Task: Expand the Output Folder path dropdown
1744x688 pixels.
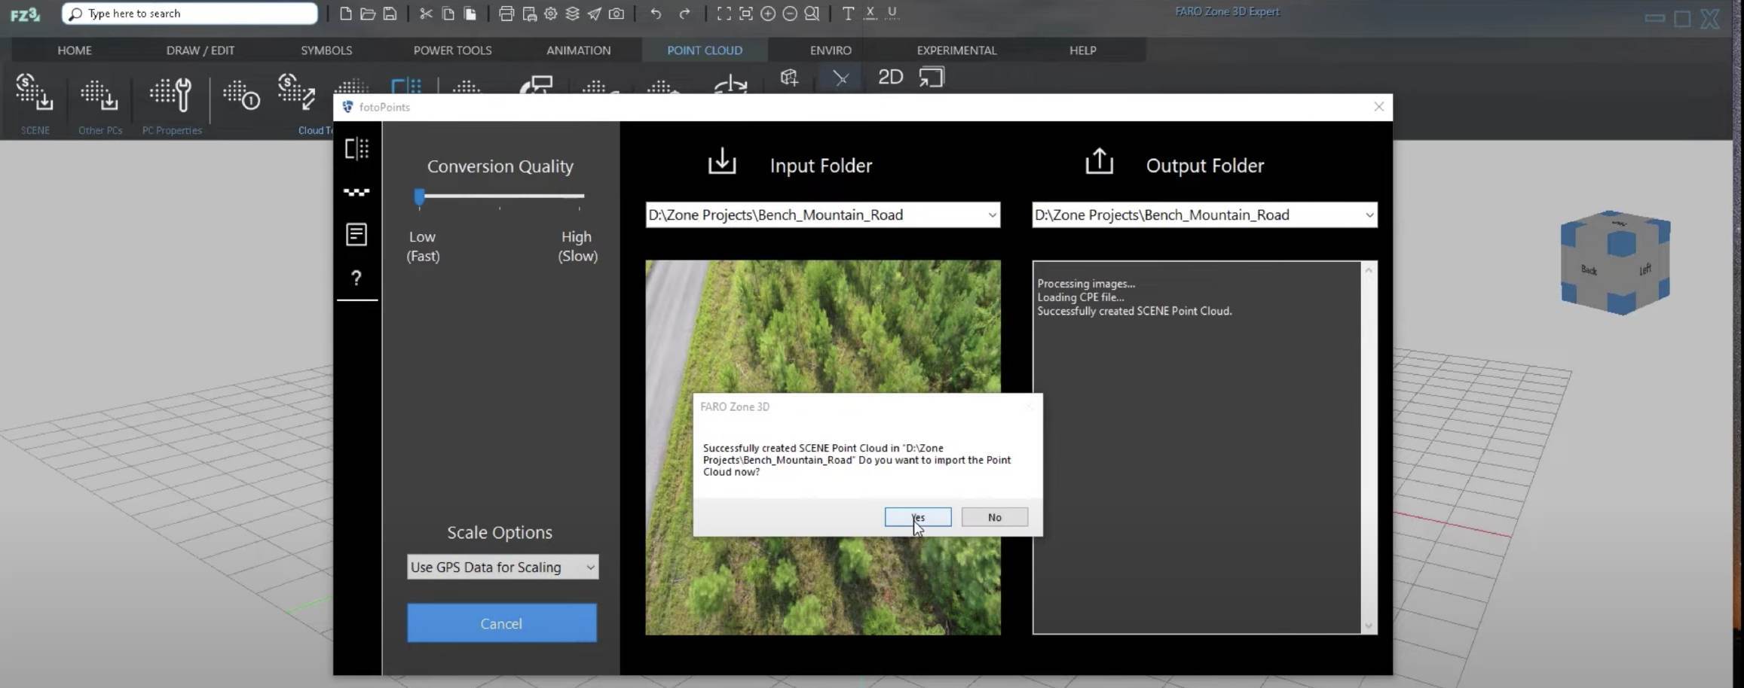Action: [1369, 215]
